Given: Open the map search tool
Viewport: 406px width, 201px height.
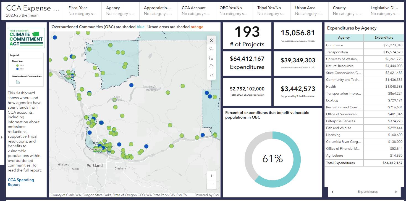Looking at the screenshot, I should tap(211, 49).
